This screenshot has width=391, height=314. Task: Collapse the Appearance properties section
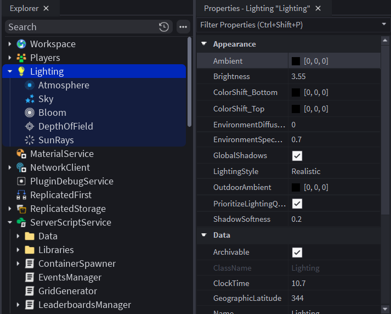204,44
